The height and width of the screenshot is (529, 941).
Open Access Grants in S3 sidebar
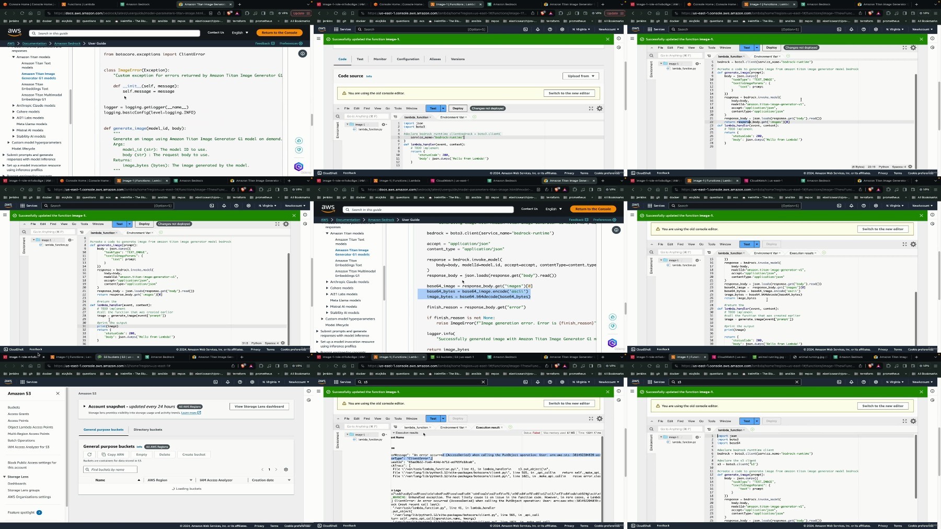(x=18, y=414)
